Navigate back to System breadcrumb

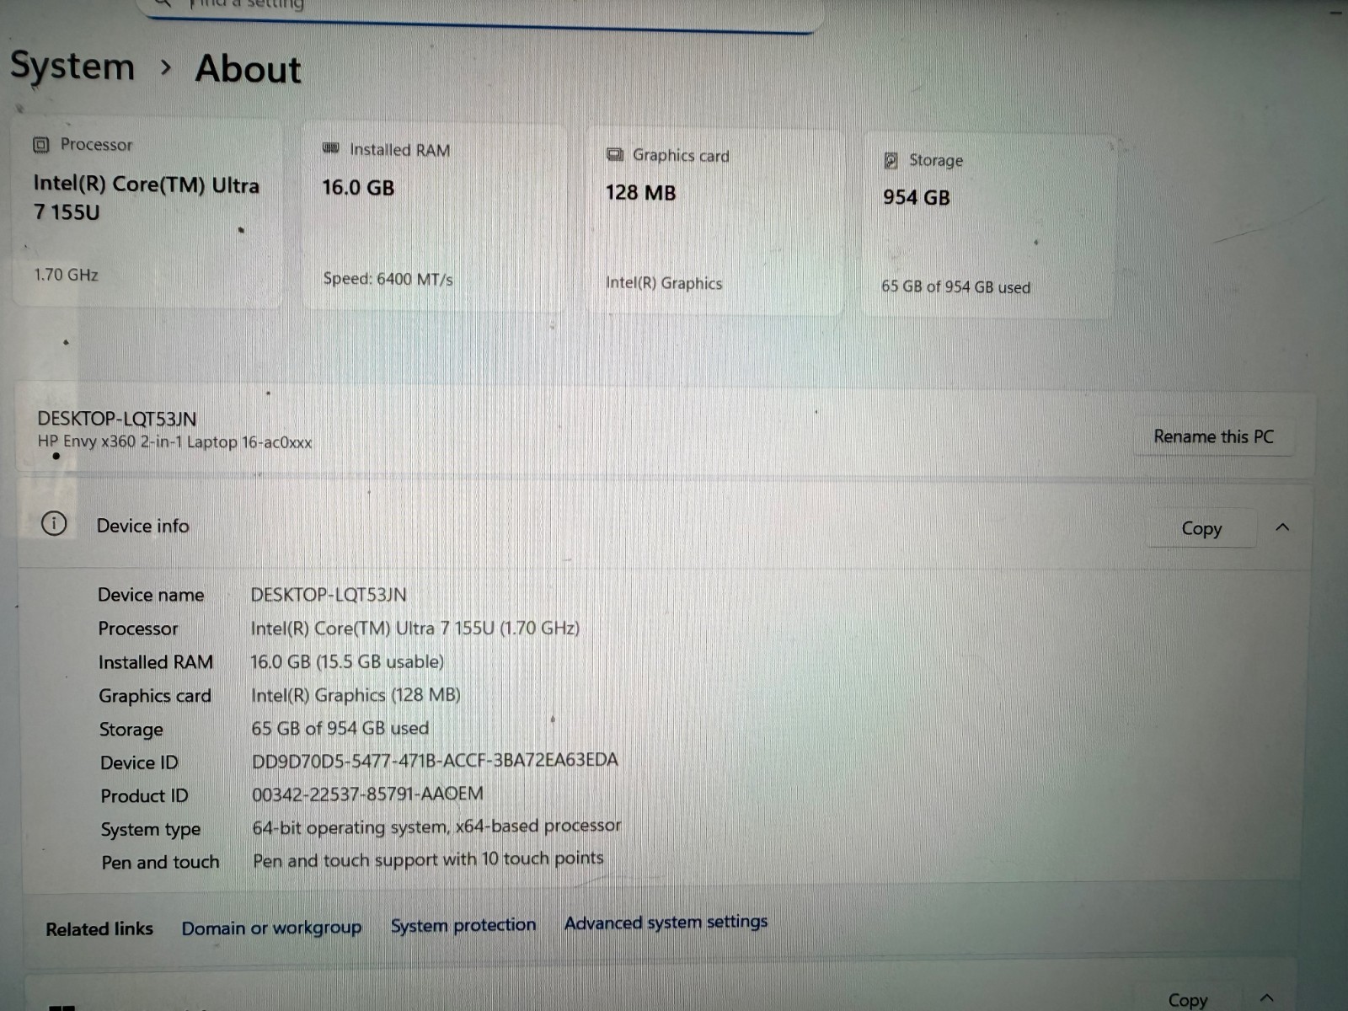(72, 66)
